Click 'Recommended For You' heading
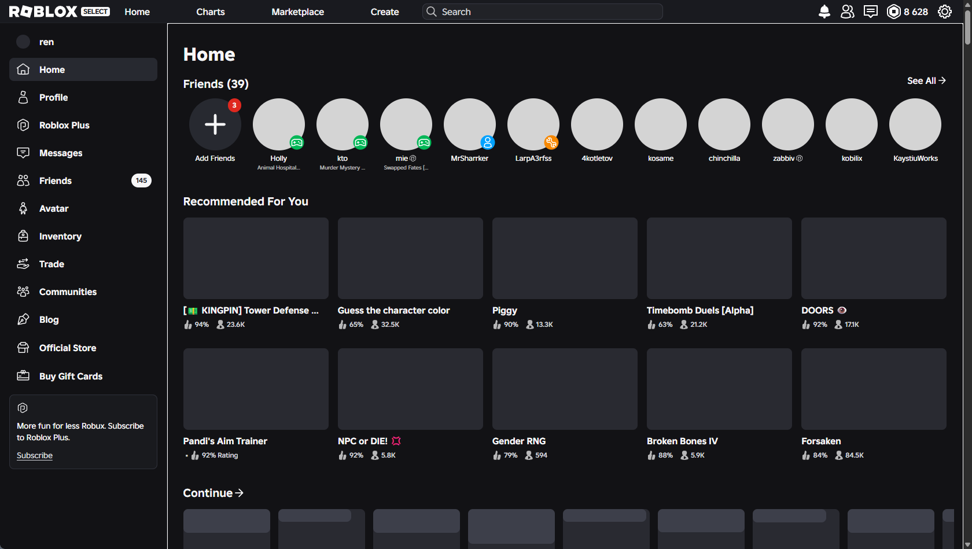 (x=246, y=201)
